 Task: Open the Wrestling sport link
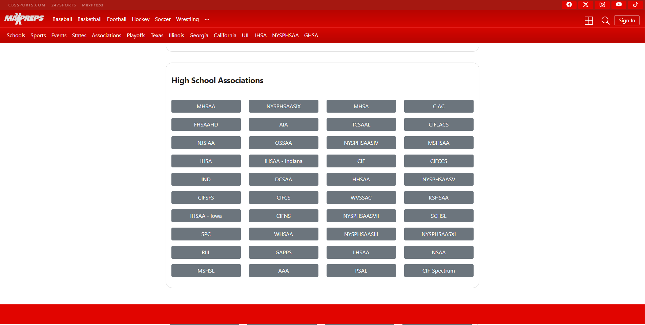187,19
